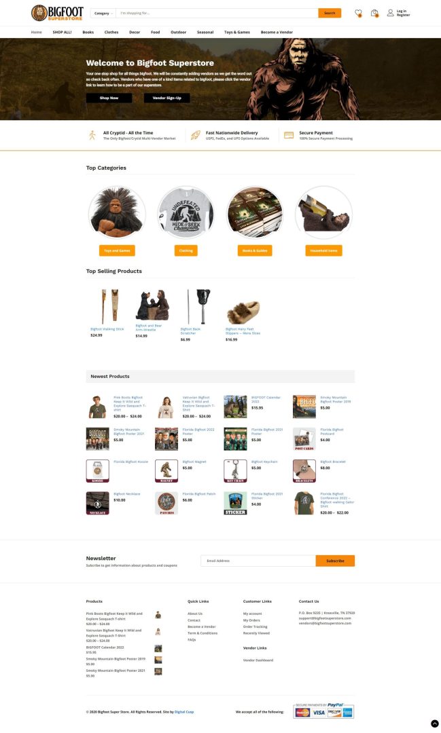Screen dimensions: 441x733
Task: Open the shopping cart icon
Action: point(374,13)
